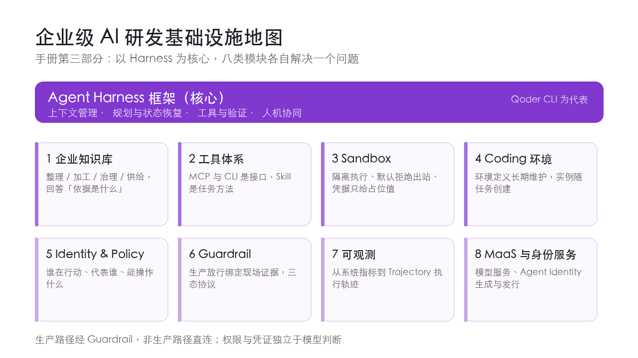Select 规划与状态恢复 in the banner
This screenshot has height=358, width=638.
(148, 113)
